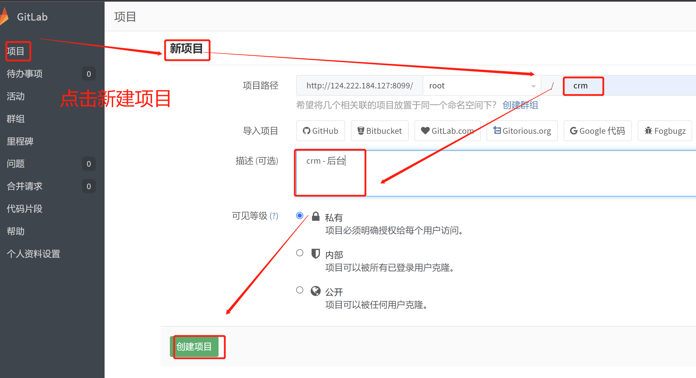Open 待办事项 in the sidebar
The width and height of the screenshot is (696, 378).
pyautogui.click(x=25, y=74)
